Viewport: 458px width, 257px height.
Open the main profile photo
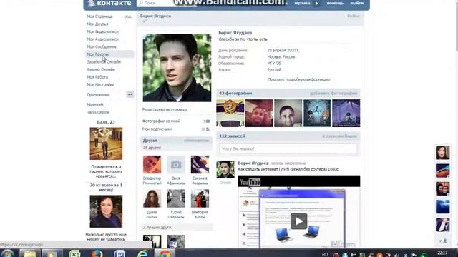point(177,68)
